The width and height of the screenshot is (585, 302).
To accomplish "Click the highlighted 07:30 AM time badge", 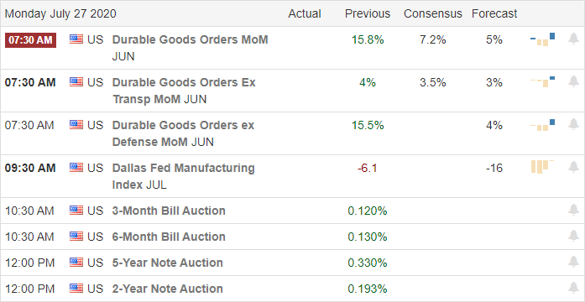I will coord(30,40).
